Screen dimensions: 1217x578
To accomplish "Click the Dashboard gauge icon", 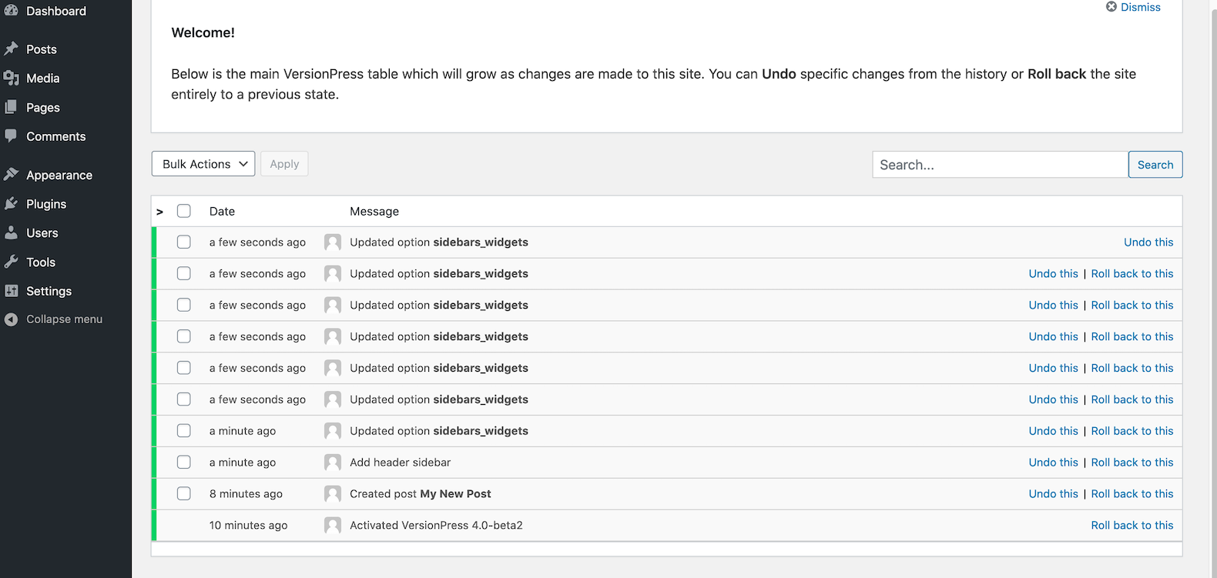I will click(x=12, y=11).
